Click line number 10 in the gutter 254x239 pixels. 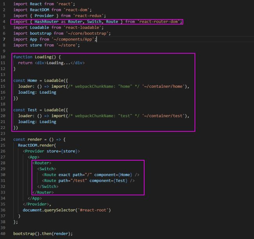(3, 57)
